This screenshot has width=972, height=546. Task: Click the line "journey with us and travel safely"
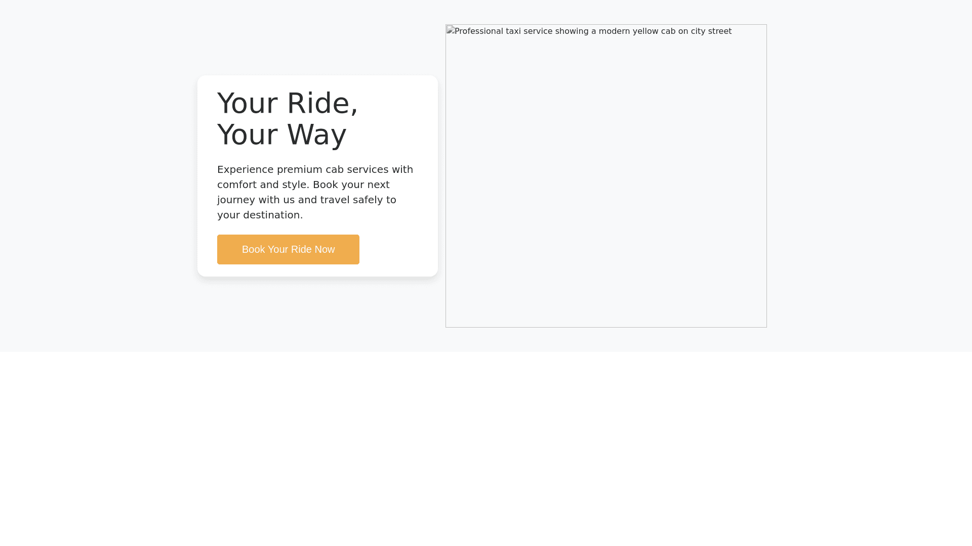(306, 200)
